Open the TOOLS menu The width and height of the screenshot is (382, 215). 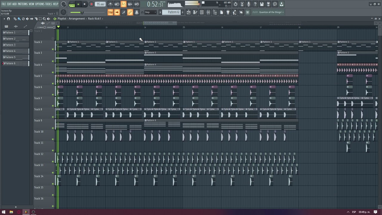[x=49, y=4]
